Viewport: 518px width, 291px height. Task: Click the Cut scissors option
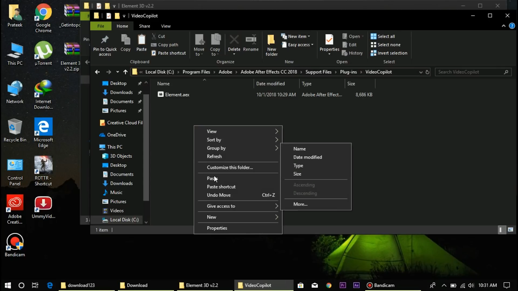159,36
